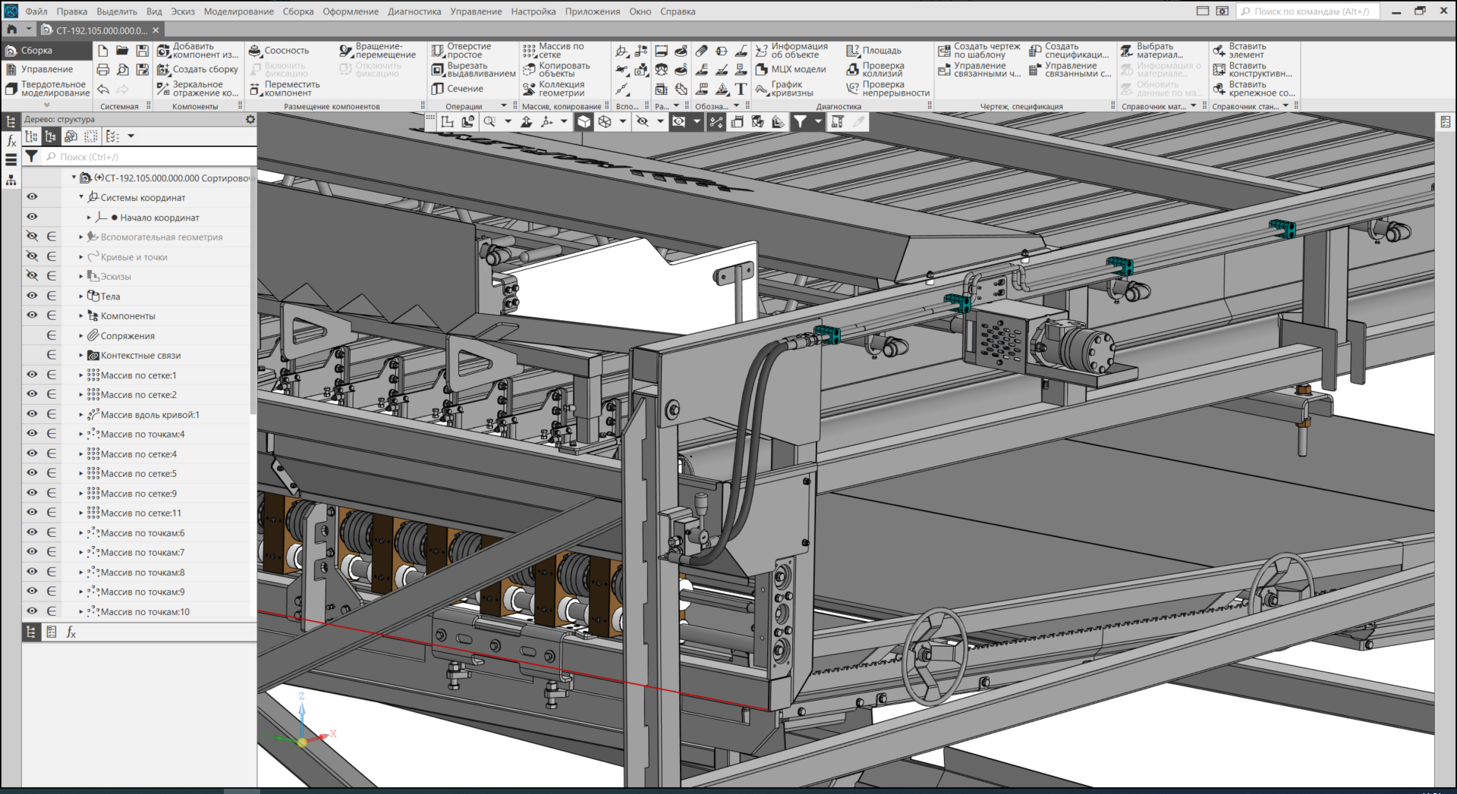Click the Section tool (Сечение)

438,89
